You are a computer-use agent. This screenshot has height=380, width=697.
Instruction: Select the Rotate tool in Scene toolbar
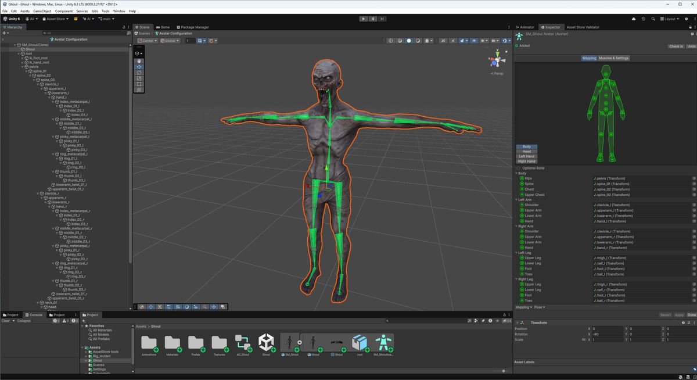pyautogui.click(x=139, y=73)
